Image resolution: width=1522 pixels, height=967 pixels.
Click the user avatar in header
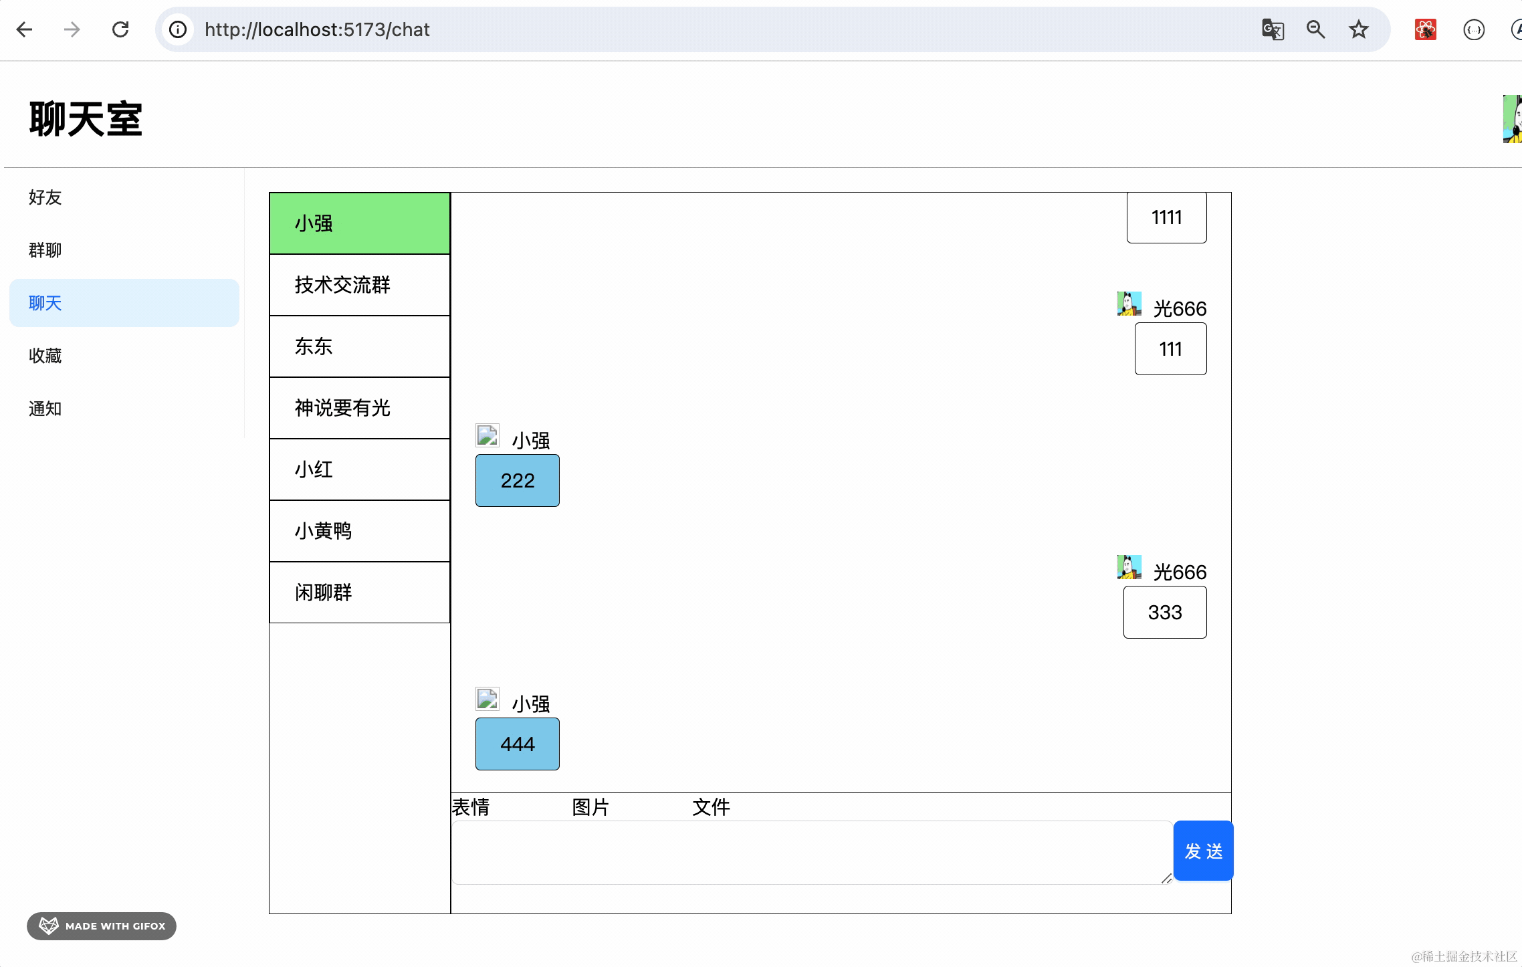point(1512,119)
